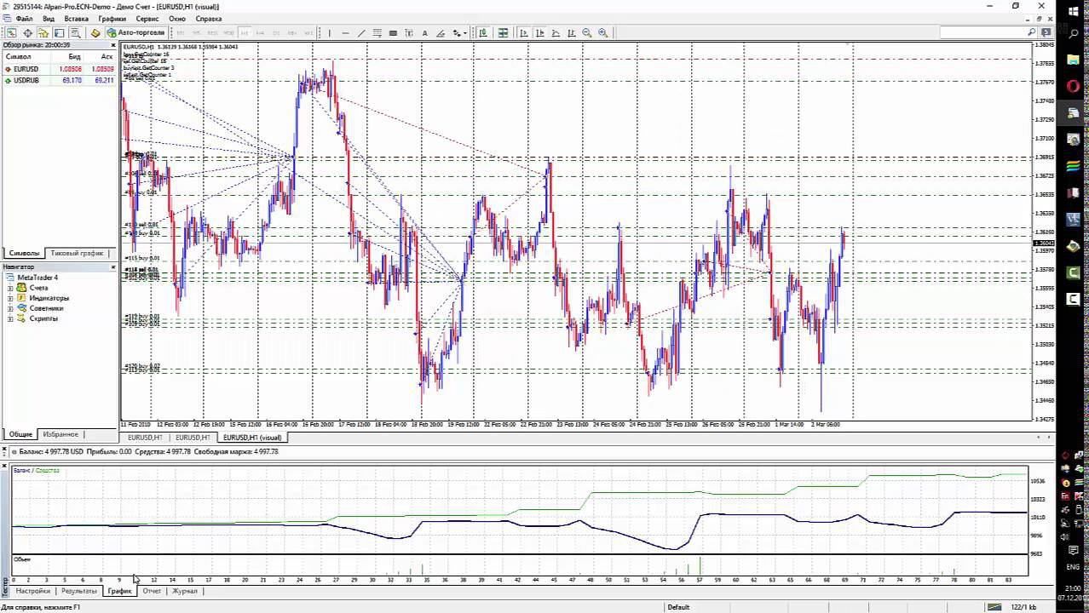This screenshot has width=1089, height=613.
Task: Open the Файл menu
Action: tap(24, 19)
